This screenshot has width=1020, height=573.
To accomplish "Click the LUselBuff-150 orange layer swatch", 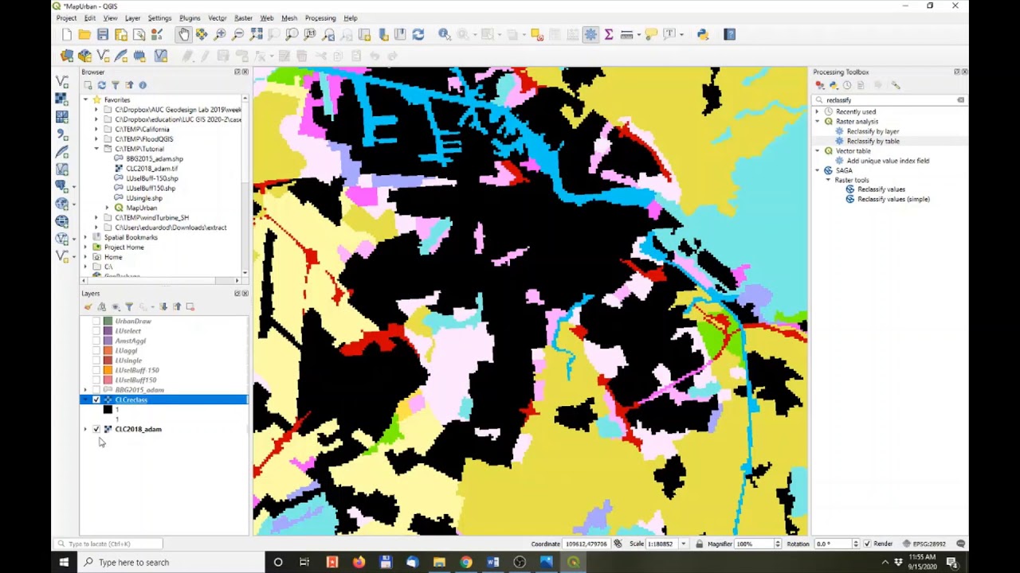I will [x=108, y=370].
